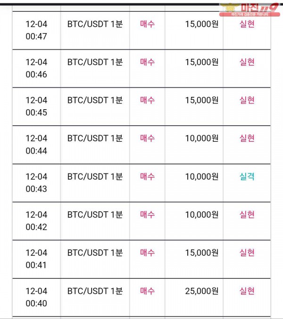Click 실현 status in 00:40 row
Image resolution: width=283 pixels, height=319 pixels.
click(247, 291)
